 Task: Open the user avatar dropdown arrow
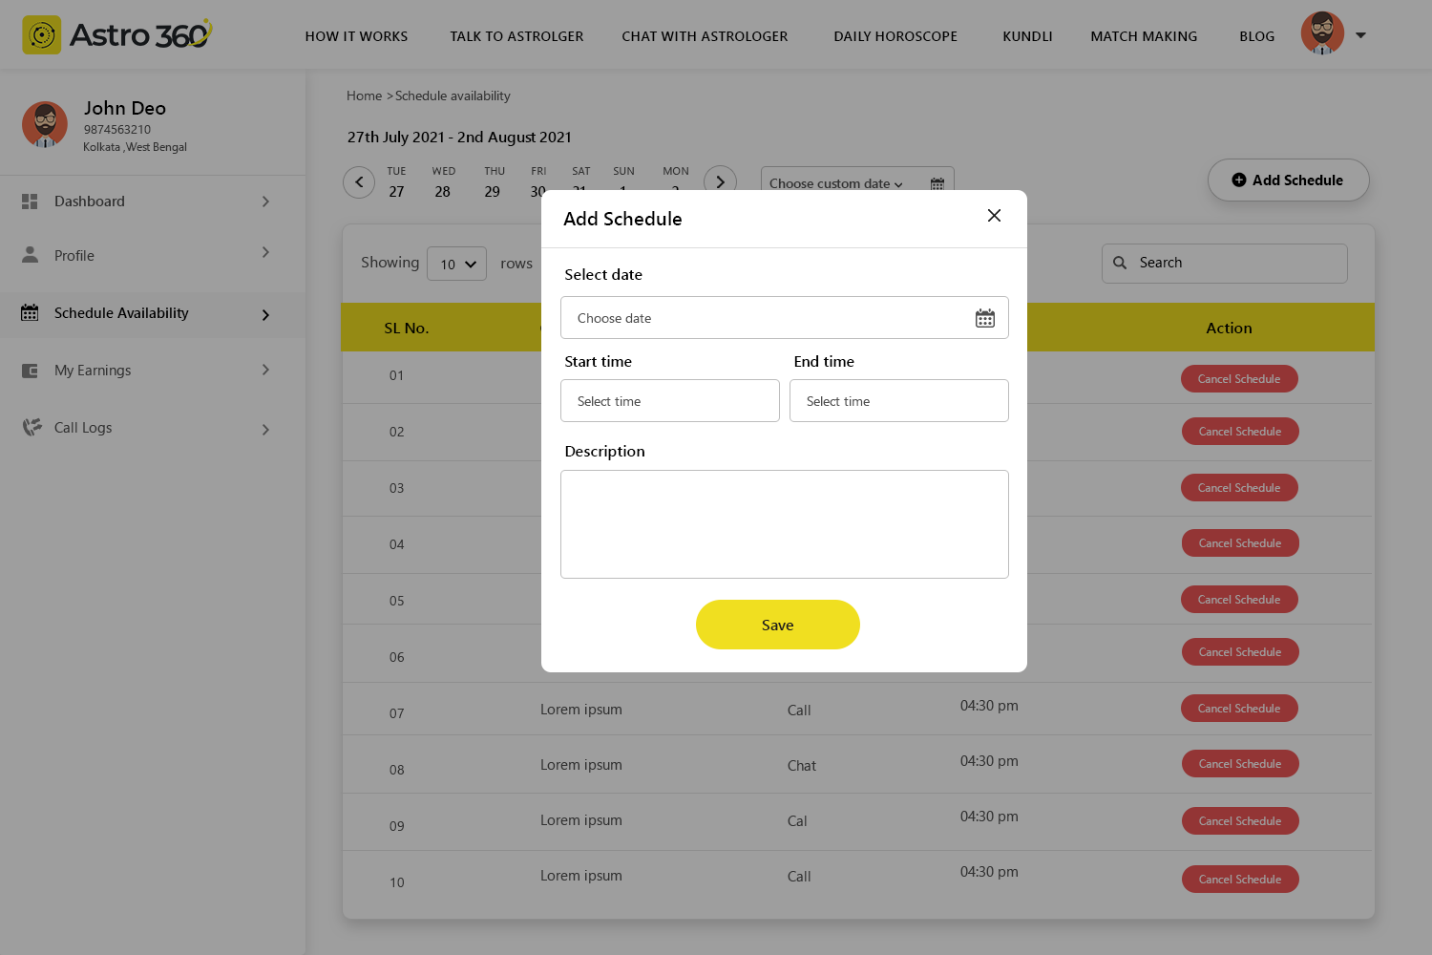click(x=1360, y=35)
